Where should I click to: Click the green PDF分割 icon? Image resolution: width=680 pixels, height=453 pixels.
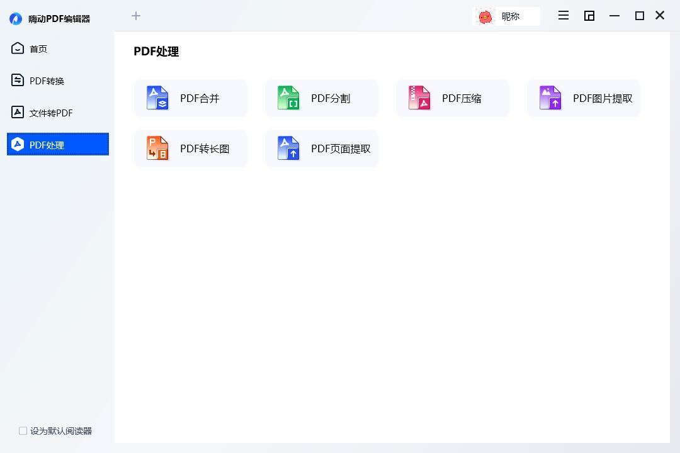click(x=288, y=98)
